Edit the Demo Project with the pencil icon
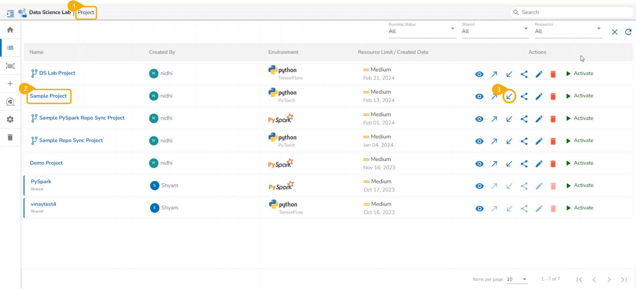The width and height of the screenshot is (636, 289). (x=539, y=164)
